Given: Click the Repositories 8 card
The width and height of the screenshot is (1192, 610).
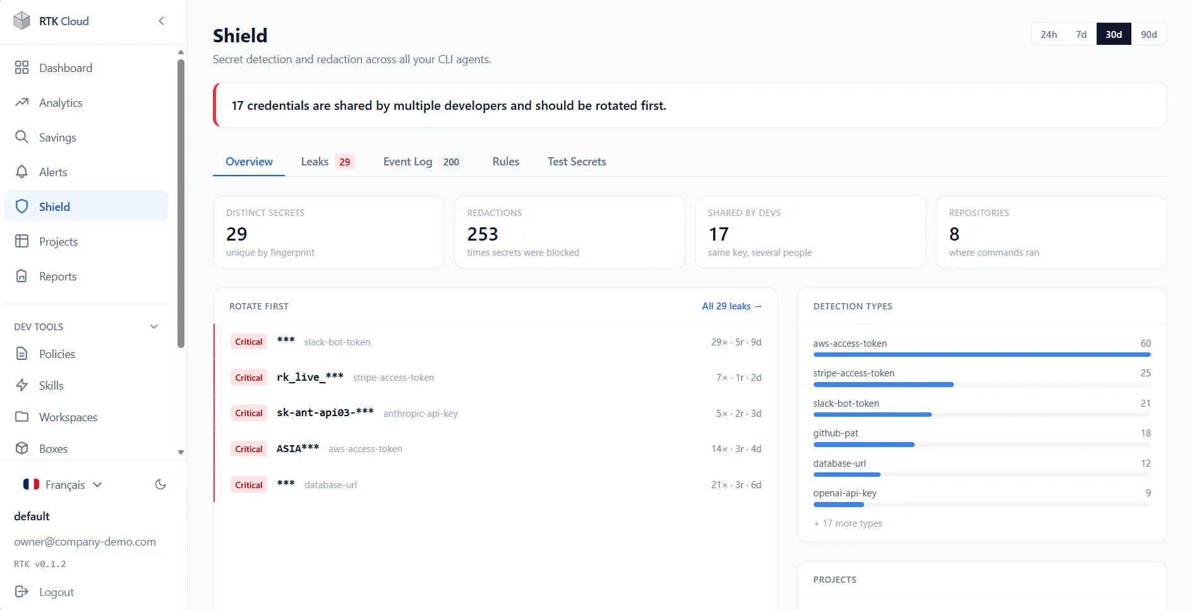Looking at the screenshot, I should point(1051,232).
